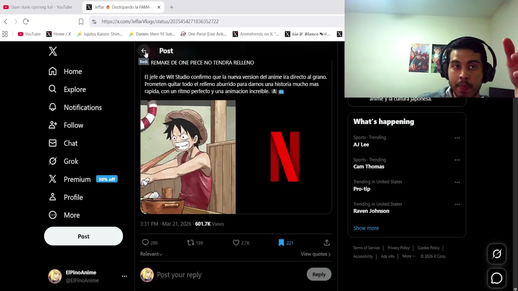Screen dimensions: 518x291
Task: Click the bookmark icon in browser toolbar
Action: 81,21
